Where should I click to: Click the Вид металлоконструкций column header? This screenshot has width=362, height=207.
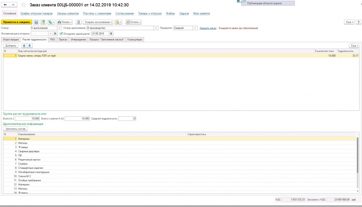pos(165,51)
